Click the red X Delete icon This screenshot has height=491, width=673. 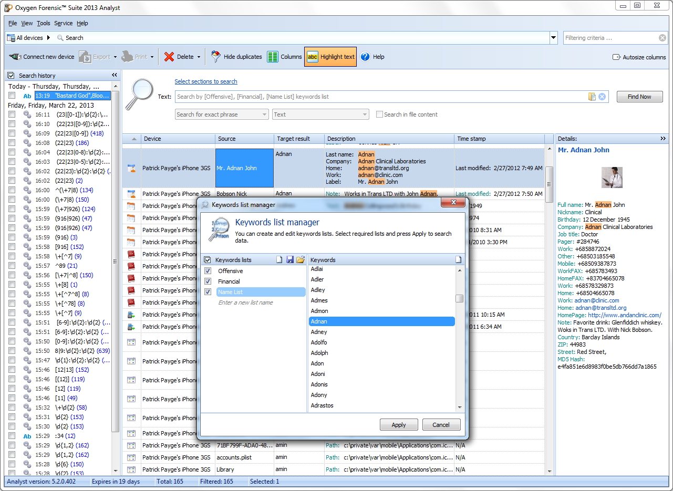[x=169, y=57]
